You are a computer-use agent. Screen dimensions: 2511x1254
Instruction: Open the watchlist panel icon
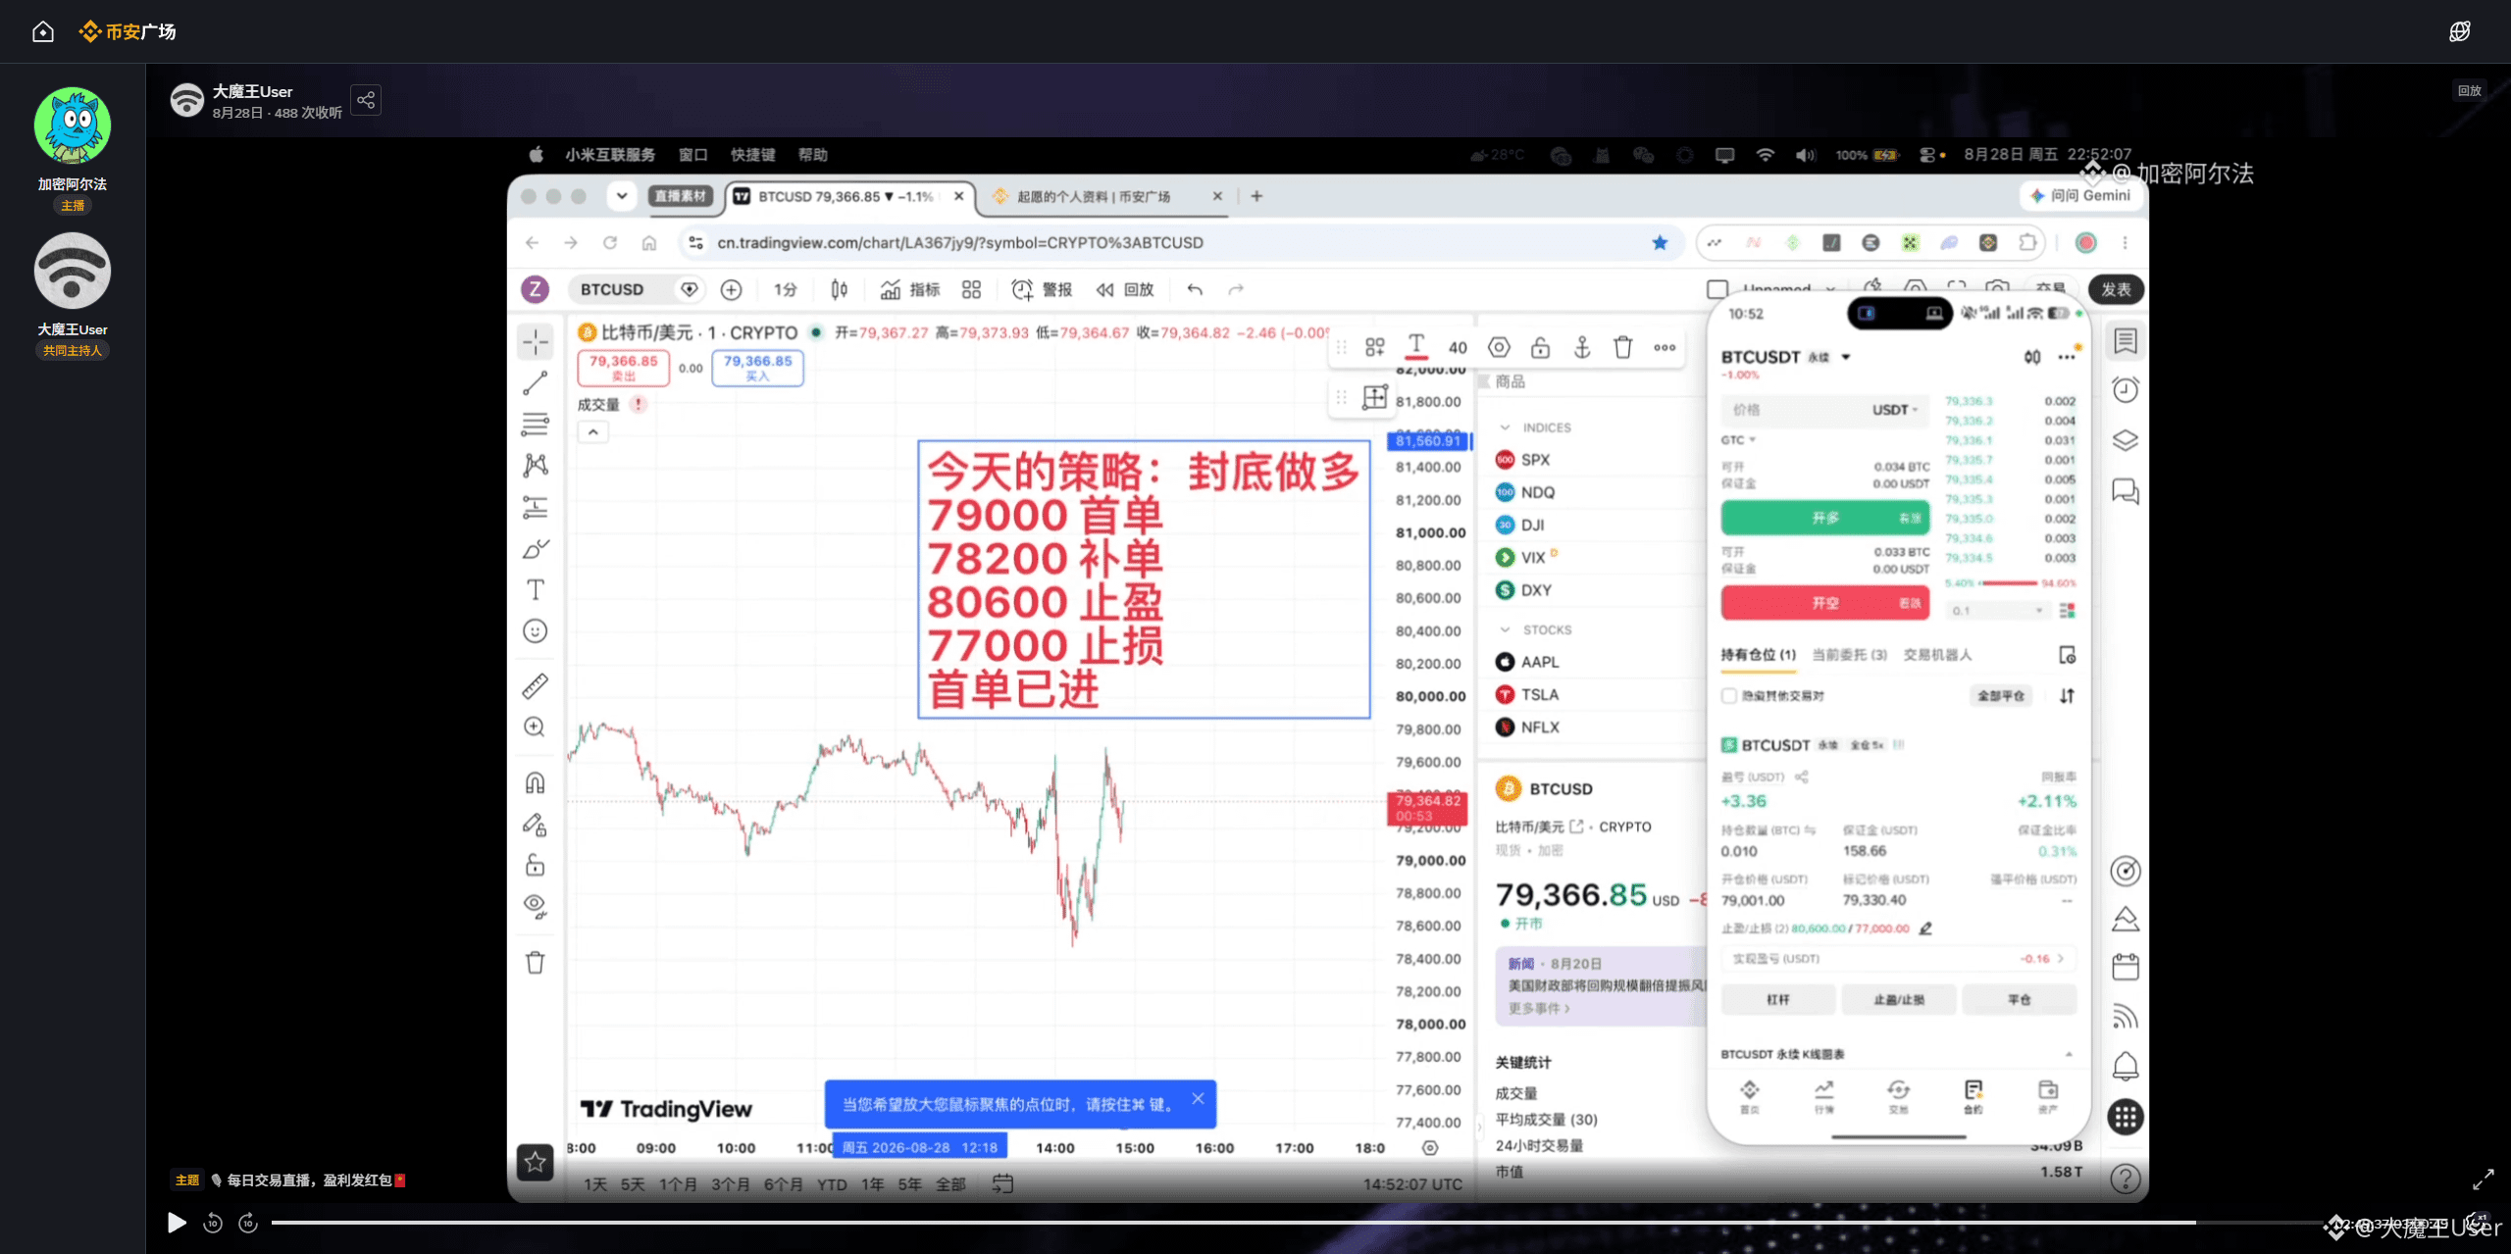pos(2126,341)
